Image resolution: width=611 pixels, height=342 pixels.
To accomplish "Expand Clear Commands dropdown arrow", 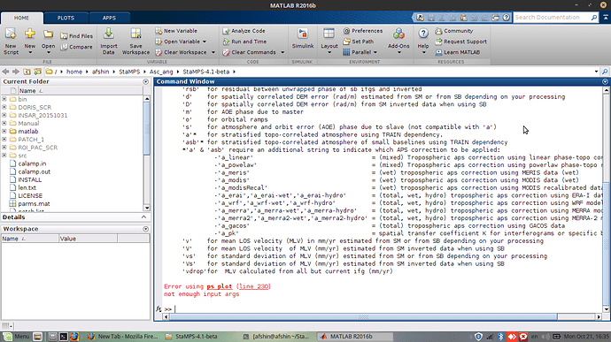I will coord(282,52).
